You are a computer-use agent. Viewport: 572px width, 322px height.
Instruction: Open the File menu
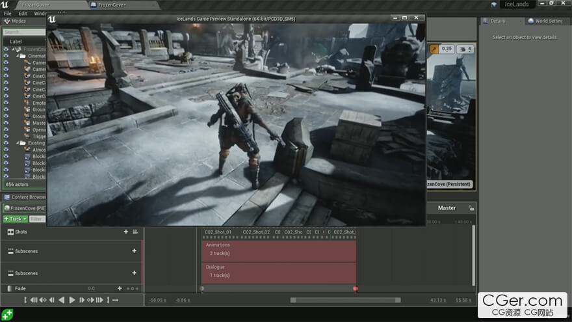click(x=7, y=14)
